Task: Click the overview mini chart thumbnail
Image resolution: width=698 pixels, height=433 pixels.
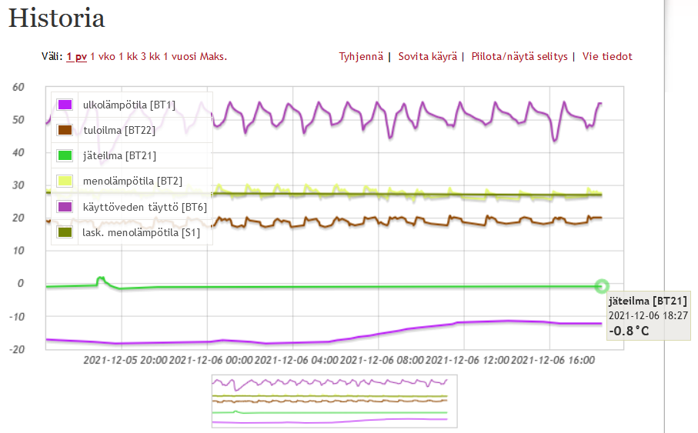Action: [x=334, y=401]
